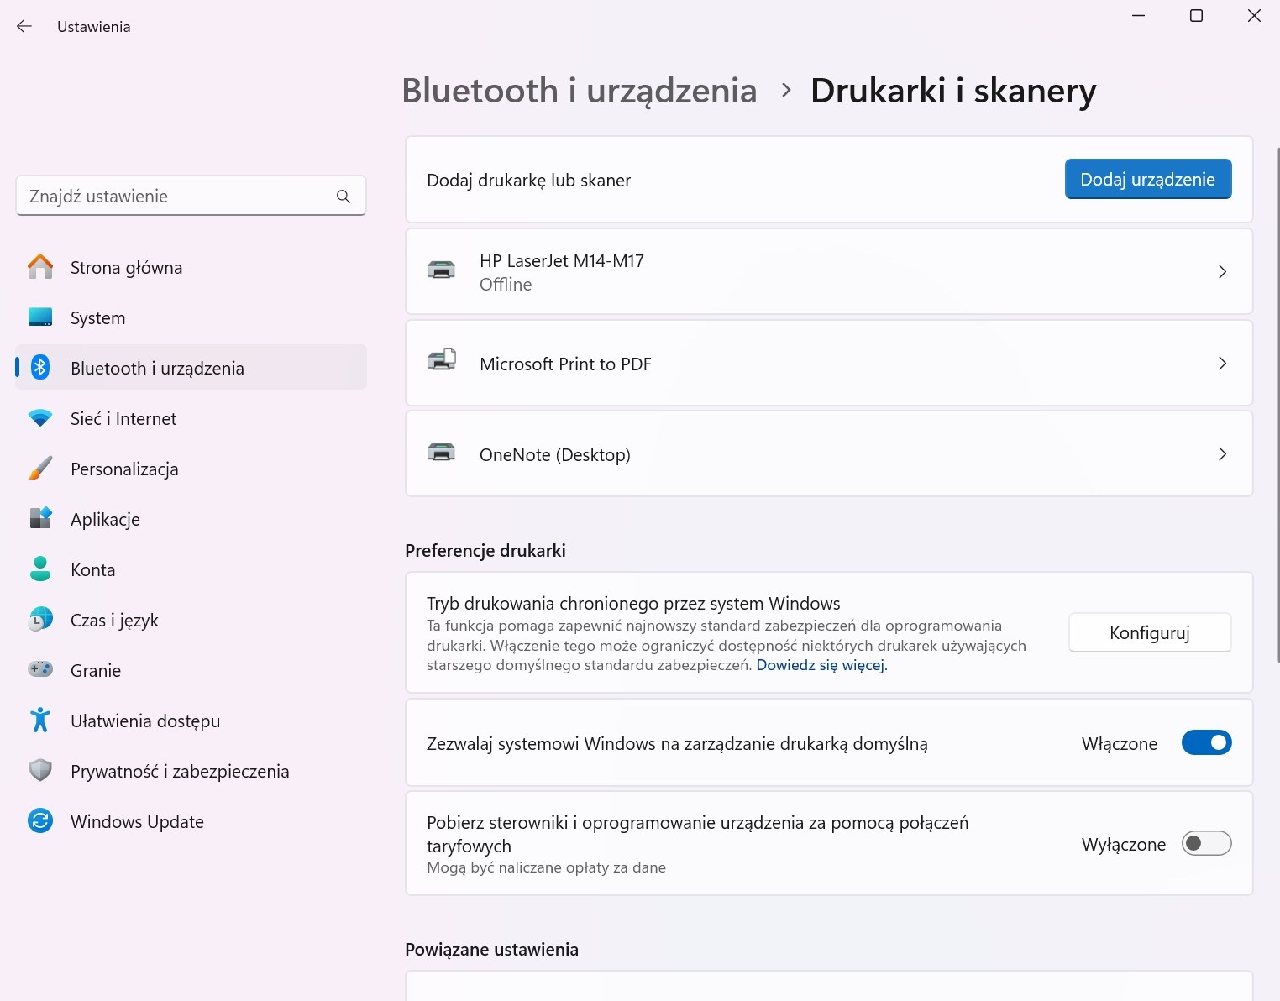Expand the HP LaserJet M14-M17 entry

click(1222, 271)
